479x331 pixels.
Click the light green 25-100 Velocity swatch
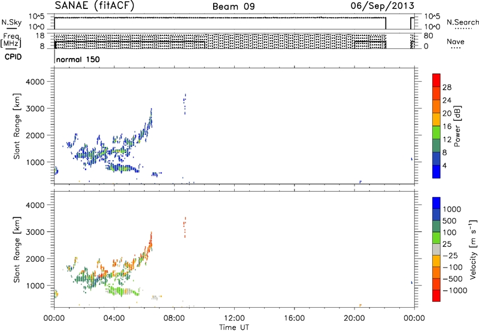[x=436, y=238]
